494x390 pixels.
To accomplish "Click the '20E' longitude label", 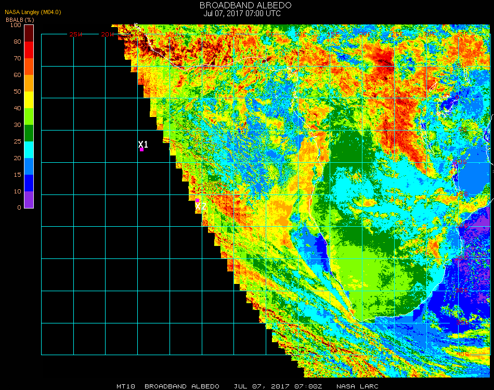I will coord(365,34).
